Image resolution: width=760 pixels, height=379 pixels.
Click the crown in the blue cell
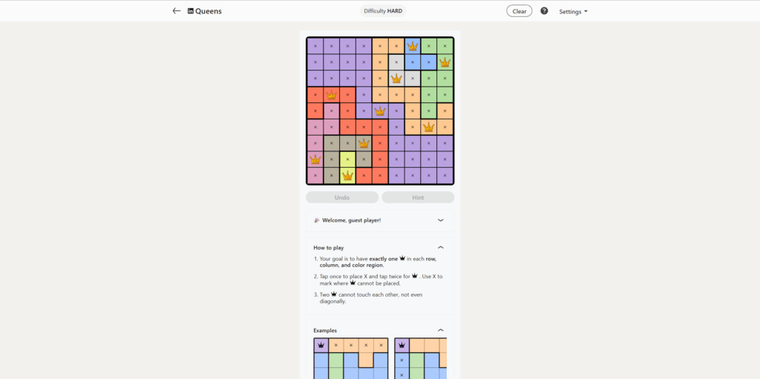click(x=413, y=46)
